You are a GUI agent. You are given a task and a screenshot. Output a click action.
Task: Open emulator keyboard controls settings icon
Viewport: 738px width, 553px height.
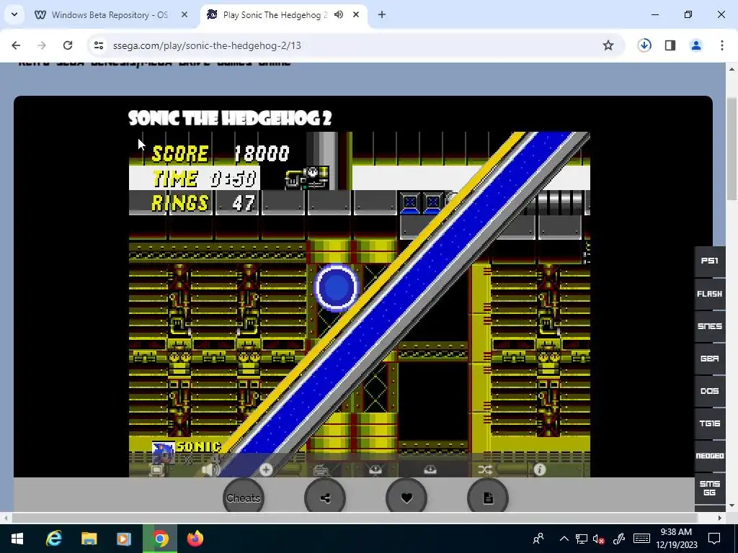coord(321,469)
